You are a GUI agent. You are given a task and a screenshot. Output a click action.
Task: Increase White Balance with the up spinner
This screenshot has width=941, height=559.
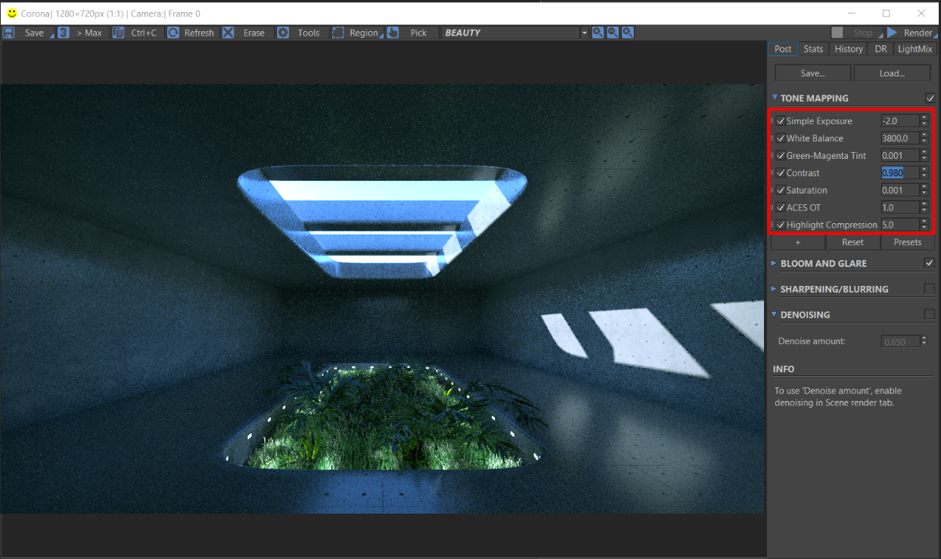click(924, 135)
